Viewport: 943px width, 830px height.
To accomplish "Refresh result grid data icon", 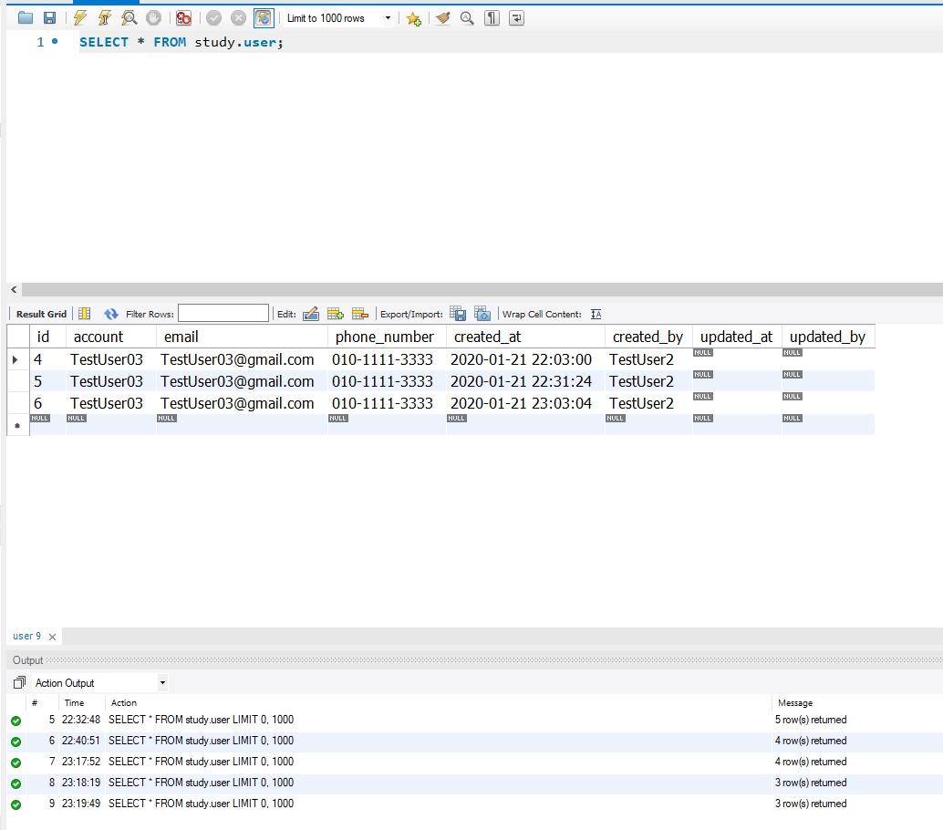I will [110, 314].
